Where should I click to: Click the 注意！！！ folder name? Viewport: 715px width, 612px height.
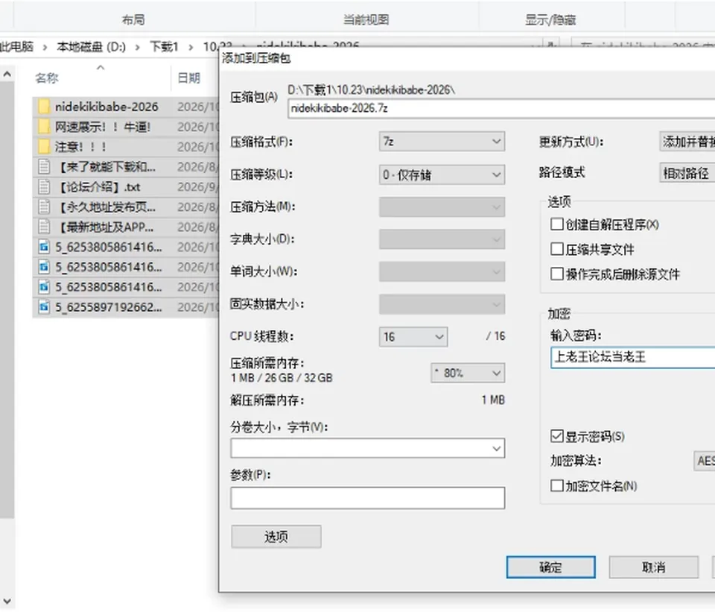pyautogui.click(x=81, y=147)
